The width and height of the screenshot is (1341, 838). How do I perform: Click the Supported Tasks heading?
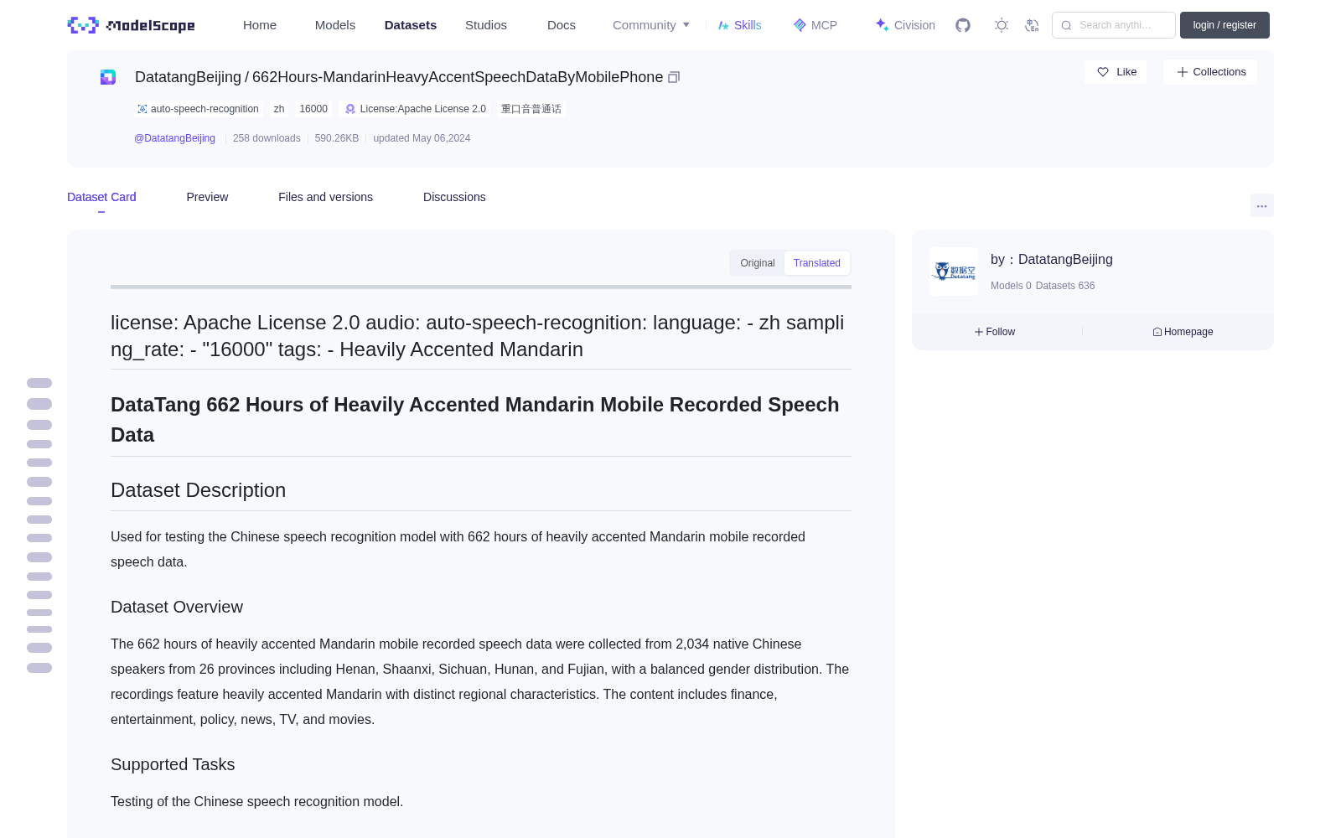173,764
